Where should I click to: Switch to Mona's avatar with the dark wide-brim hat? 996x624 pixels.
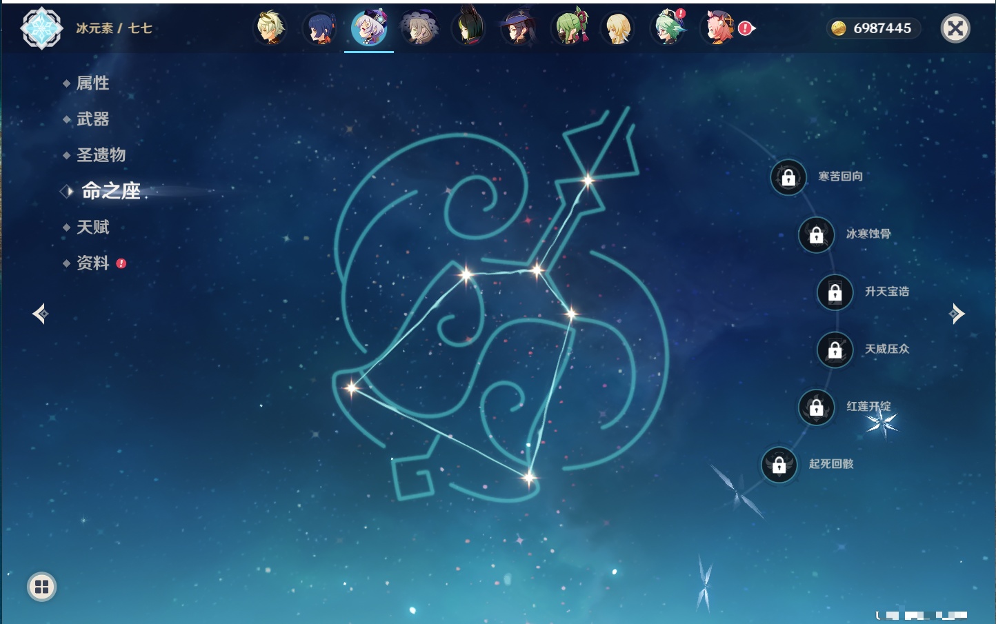(x=518, y=28)
